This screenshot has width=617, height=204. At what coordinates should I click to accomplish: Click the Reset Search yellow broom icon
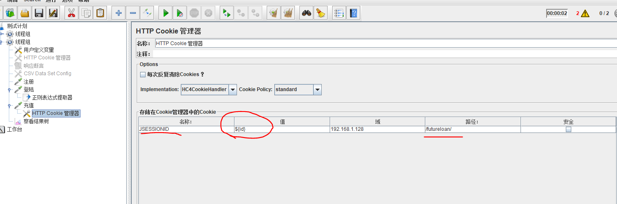click(x=321, y=13)
